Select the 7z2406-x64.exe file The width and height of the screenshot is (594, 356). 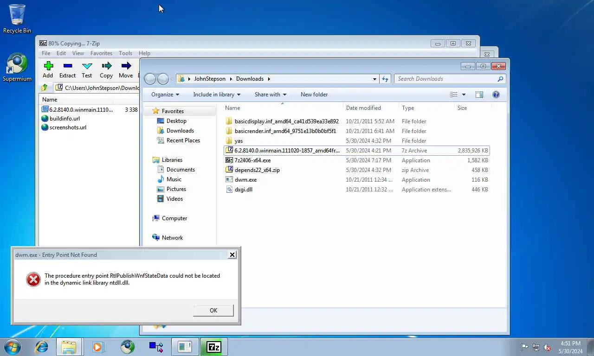(x=252, y=160)
